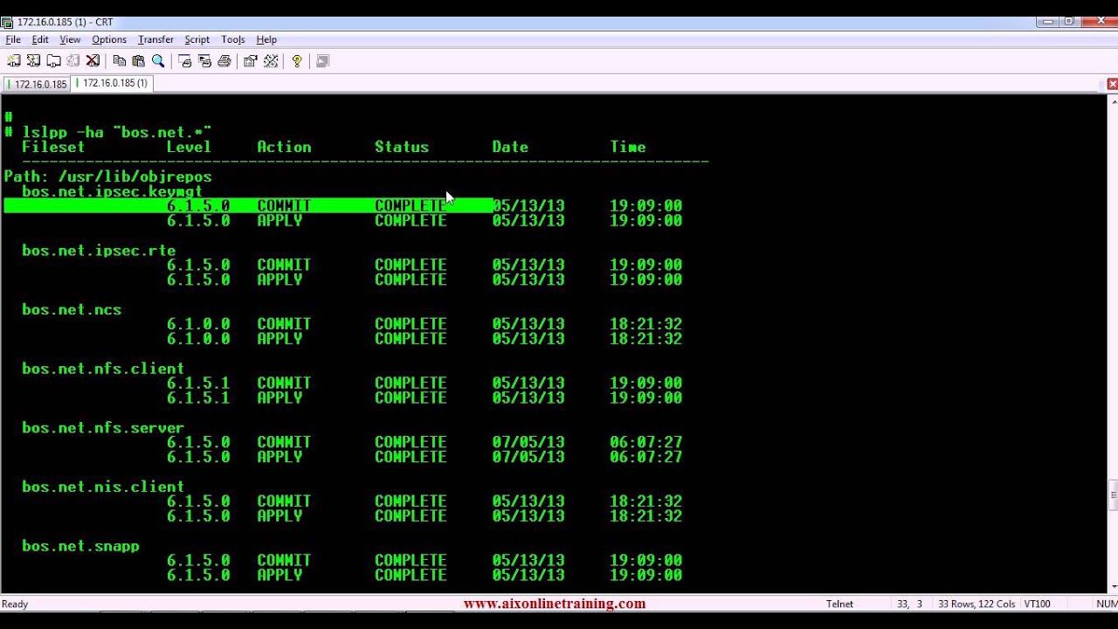Open the Transfer menu
1118x629 pixels.
(155, 39)
